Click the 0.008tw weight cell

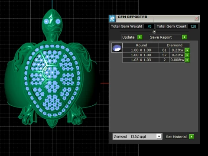click(x=177, y=60)
